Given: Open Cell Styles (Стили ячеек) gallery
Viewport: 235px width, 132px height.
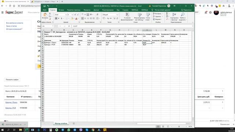Looking at the screenshot, I should (148, 16).
